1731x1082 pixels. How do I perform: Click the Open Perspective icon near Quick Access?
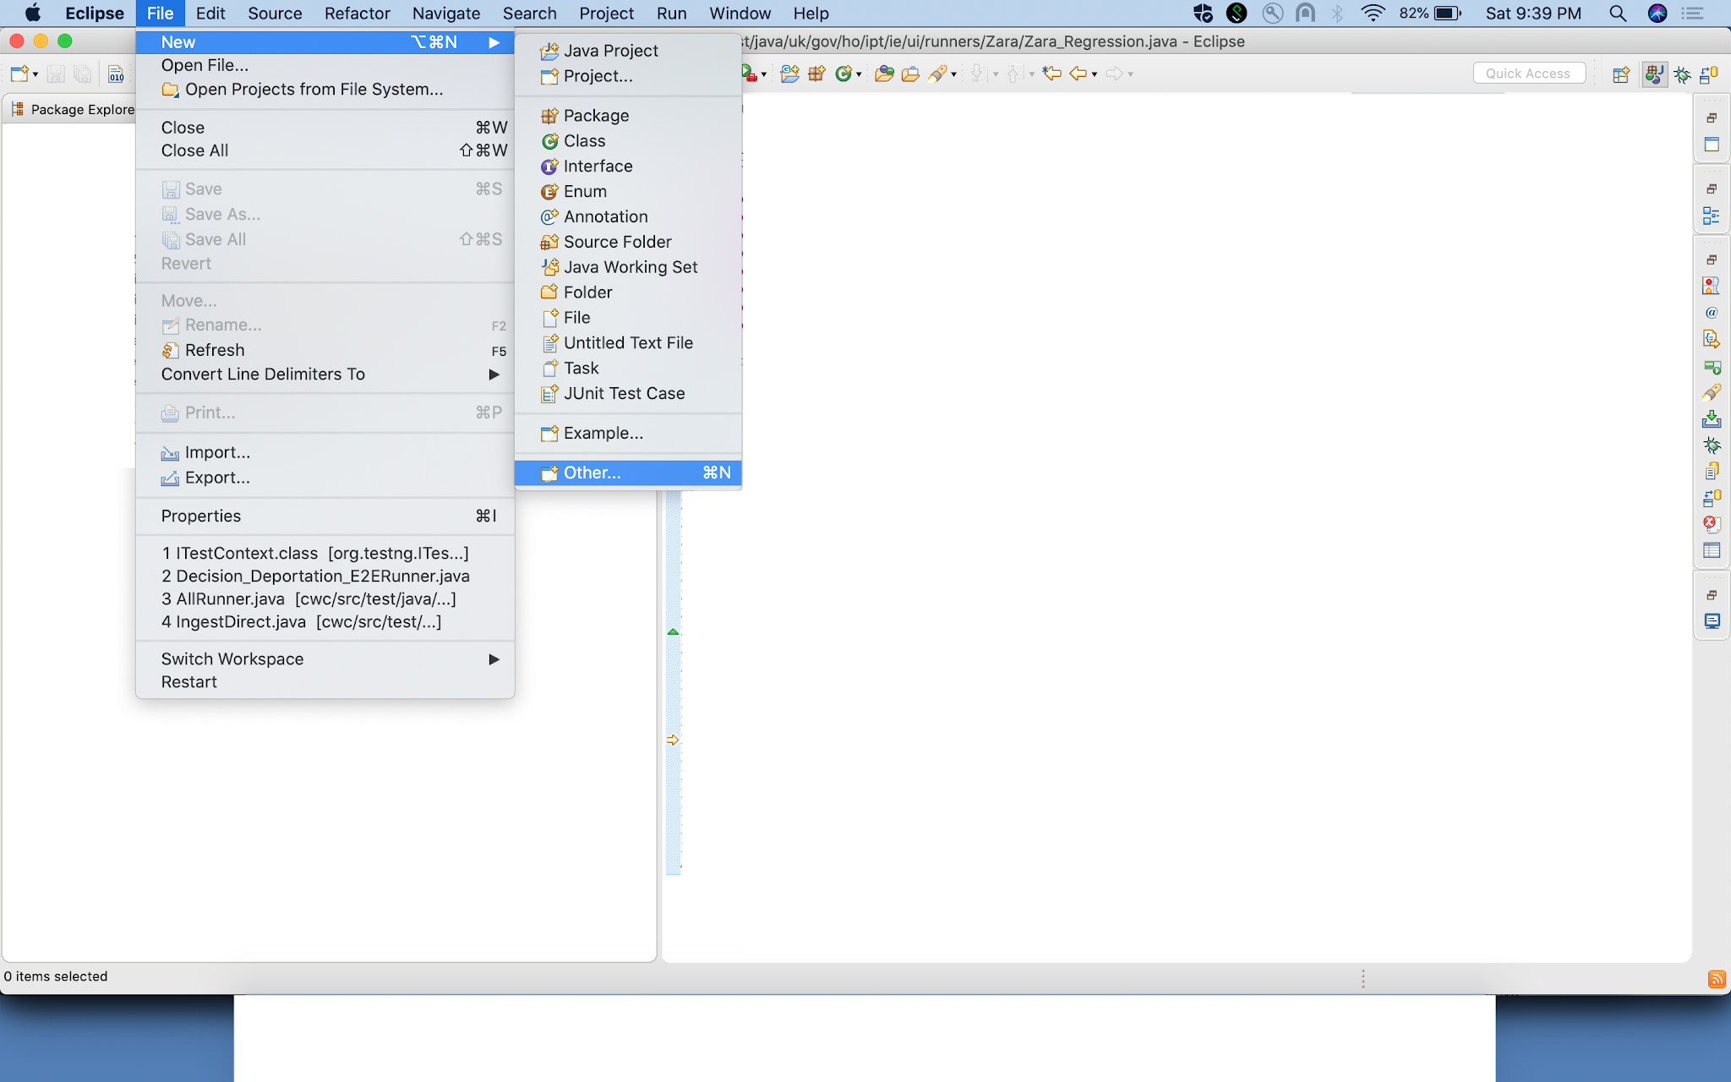pyautogui.click(x=1620, y=74)
